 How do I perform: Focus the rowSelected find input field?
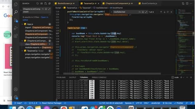tap(125, 12)
